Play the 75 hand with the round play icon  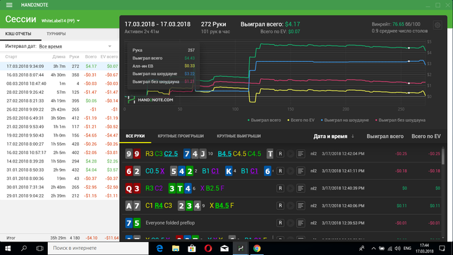point(291,223)
